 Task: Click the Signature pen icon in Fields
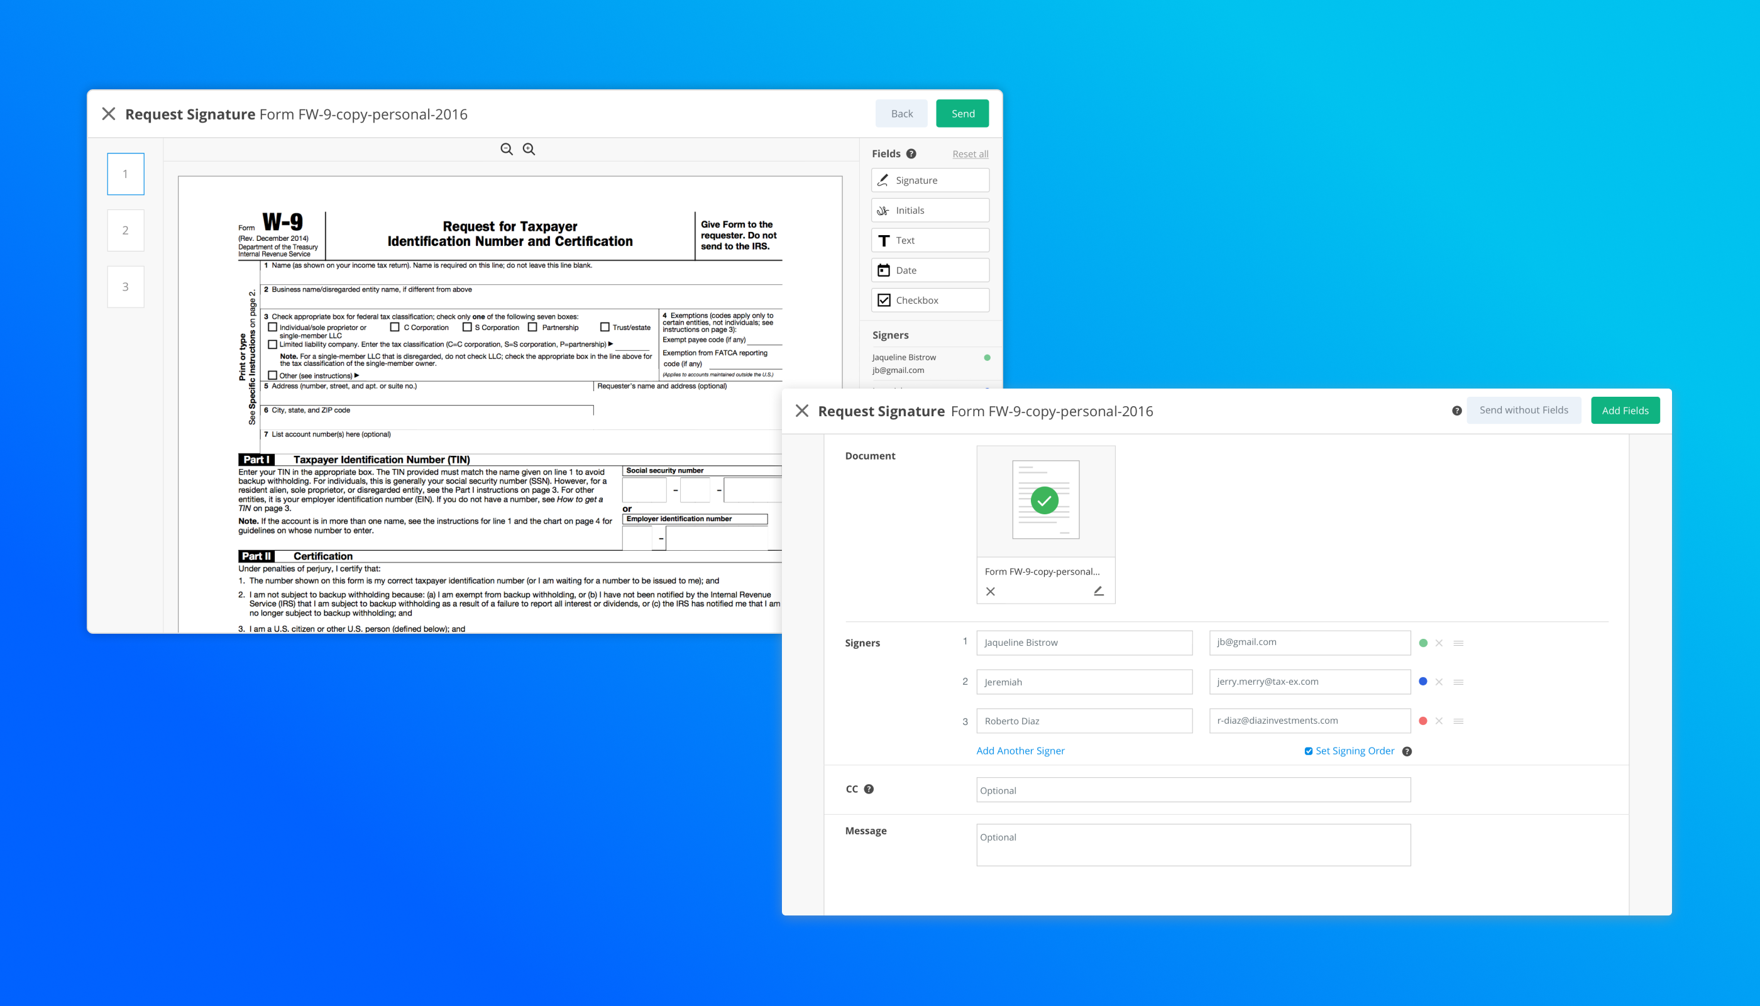[x=883, y=180]
